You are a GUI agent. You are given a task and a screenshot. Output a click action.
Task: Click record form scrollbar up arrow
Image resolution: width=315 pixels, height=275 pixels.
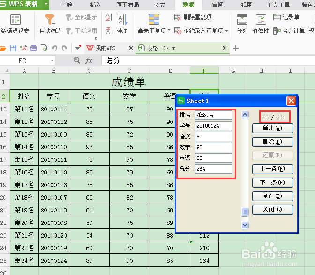pos(245,115)
